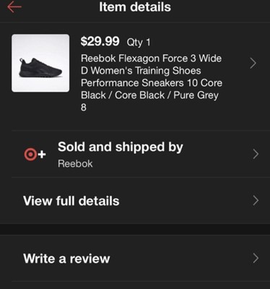Expand View full details using its chevron
270x289 pixels.
[256, 201]
